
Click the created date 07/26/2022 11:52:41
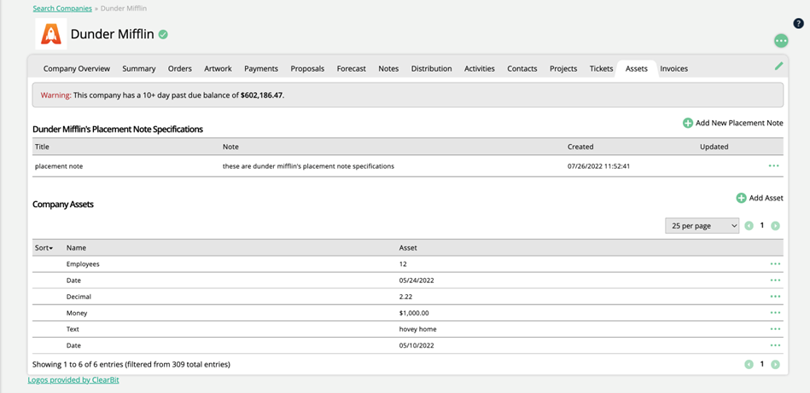coord(600,166)
